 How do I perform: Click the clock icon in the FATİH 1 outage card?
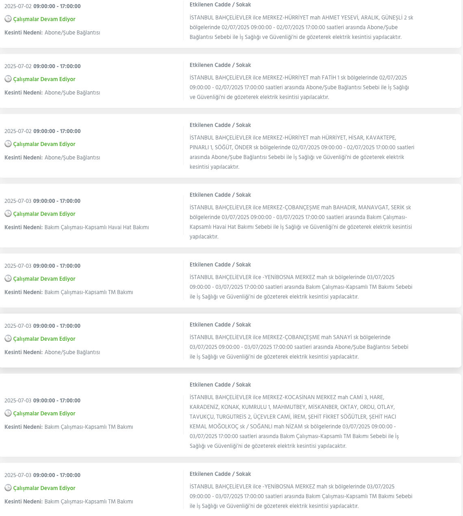pos(8,79)
